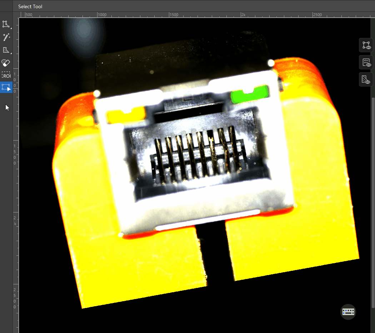Select the ROI tool

coord(6,75)
